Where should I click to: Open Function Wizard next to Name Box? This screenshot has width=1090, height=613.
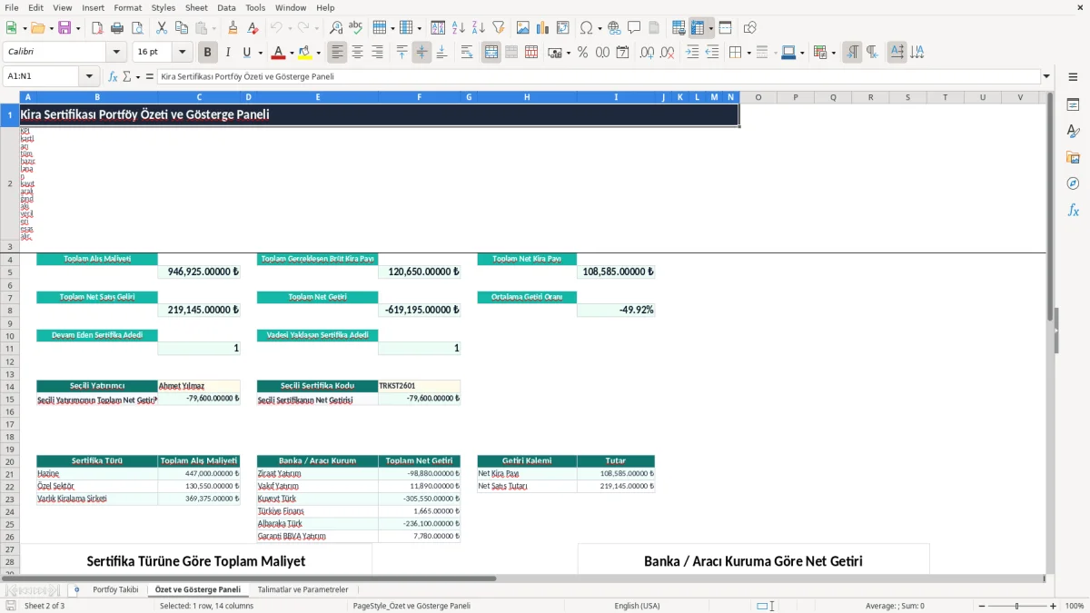pyautogui.click(x=113, y=76)
